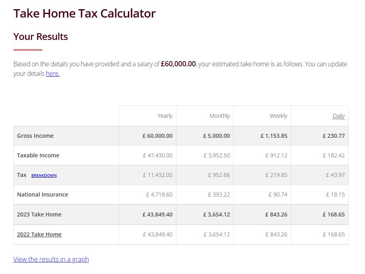This screenshot has height=274, width=365.
Task: Select the Weekly column header
Action: 278,116
